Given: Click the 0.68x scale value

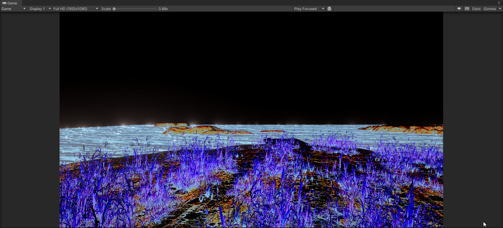Looking at the screenshot, I should click(x=163, y=9).
